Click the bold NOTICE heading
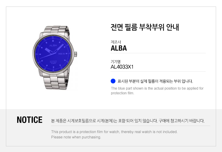Viewport: 222px width, 152px height. tap(30, 120)
